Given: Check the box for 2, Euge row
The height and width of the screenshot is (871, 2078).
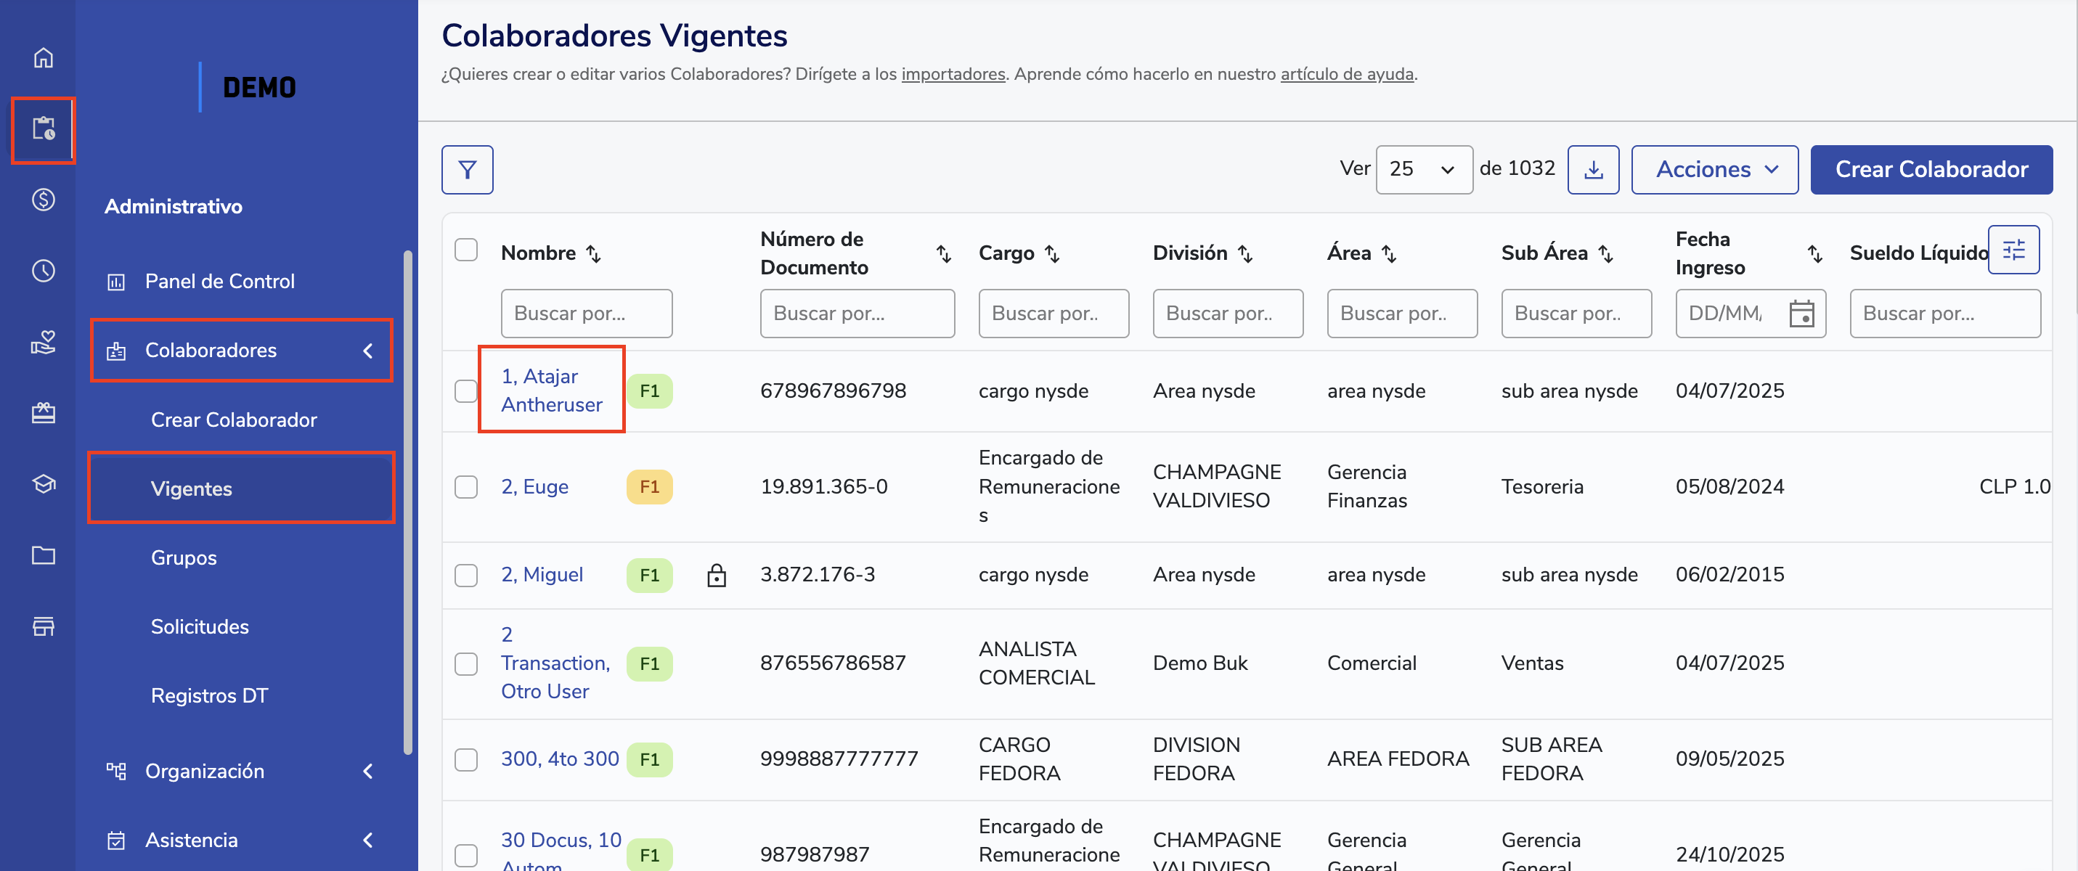Looking at the screenshot, I should [x=466, y=487].
